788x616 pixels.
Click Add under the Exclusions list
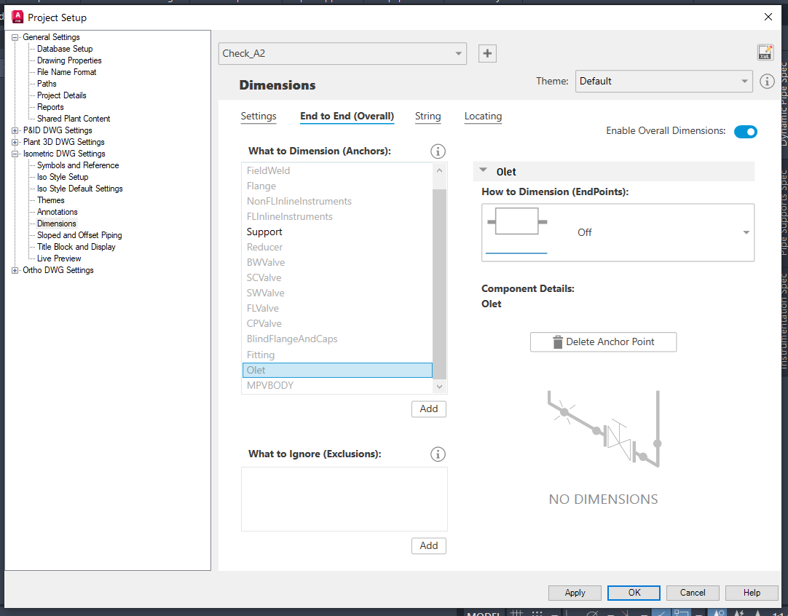[429, 545]
